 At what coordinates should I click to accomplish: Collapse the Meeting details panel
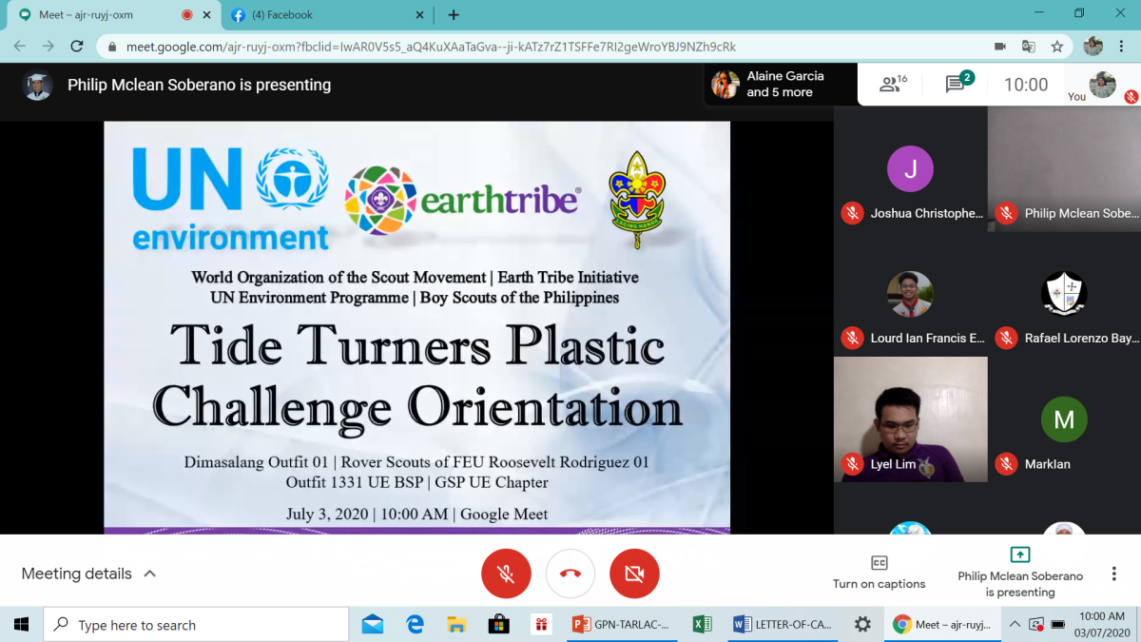coord(150,573)
